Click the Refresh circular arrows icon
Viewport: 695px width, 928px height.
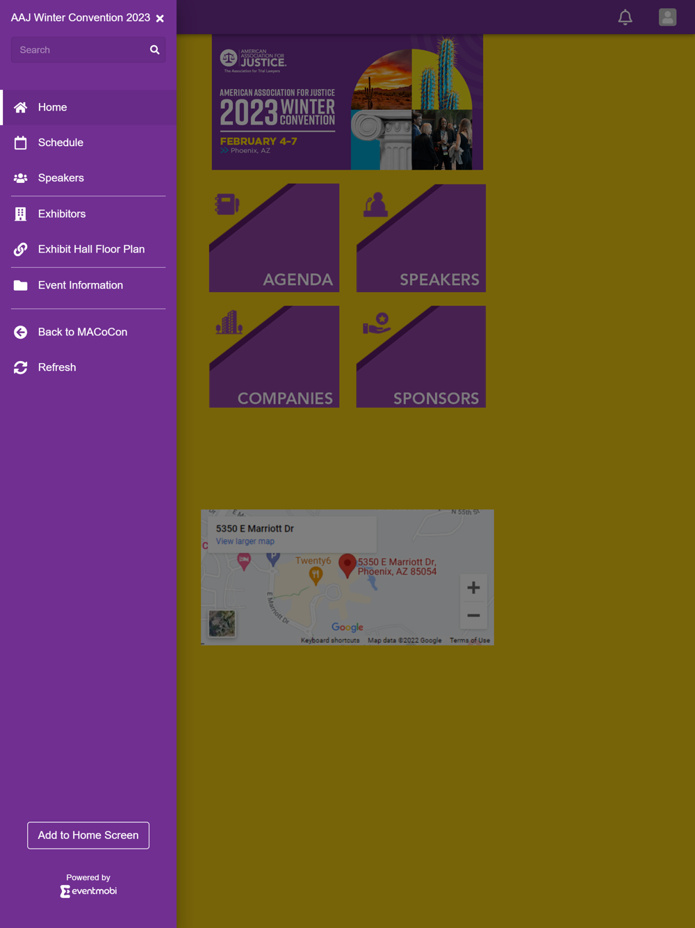pyautogui.click(x=21, y=367)
